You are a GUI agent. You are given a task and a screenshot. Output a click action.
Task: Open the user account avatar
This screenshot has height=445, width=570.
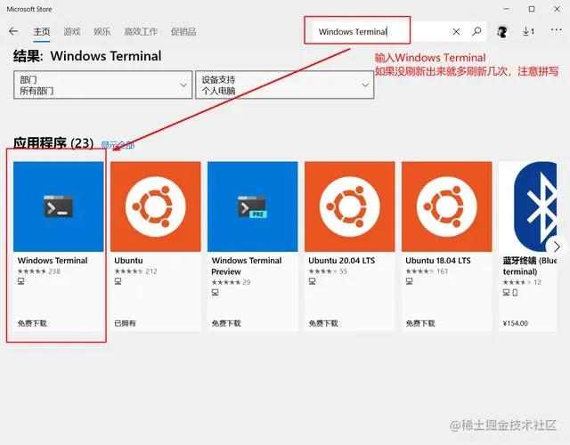pyautogui.click(x=502, y=32)
